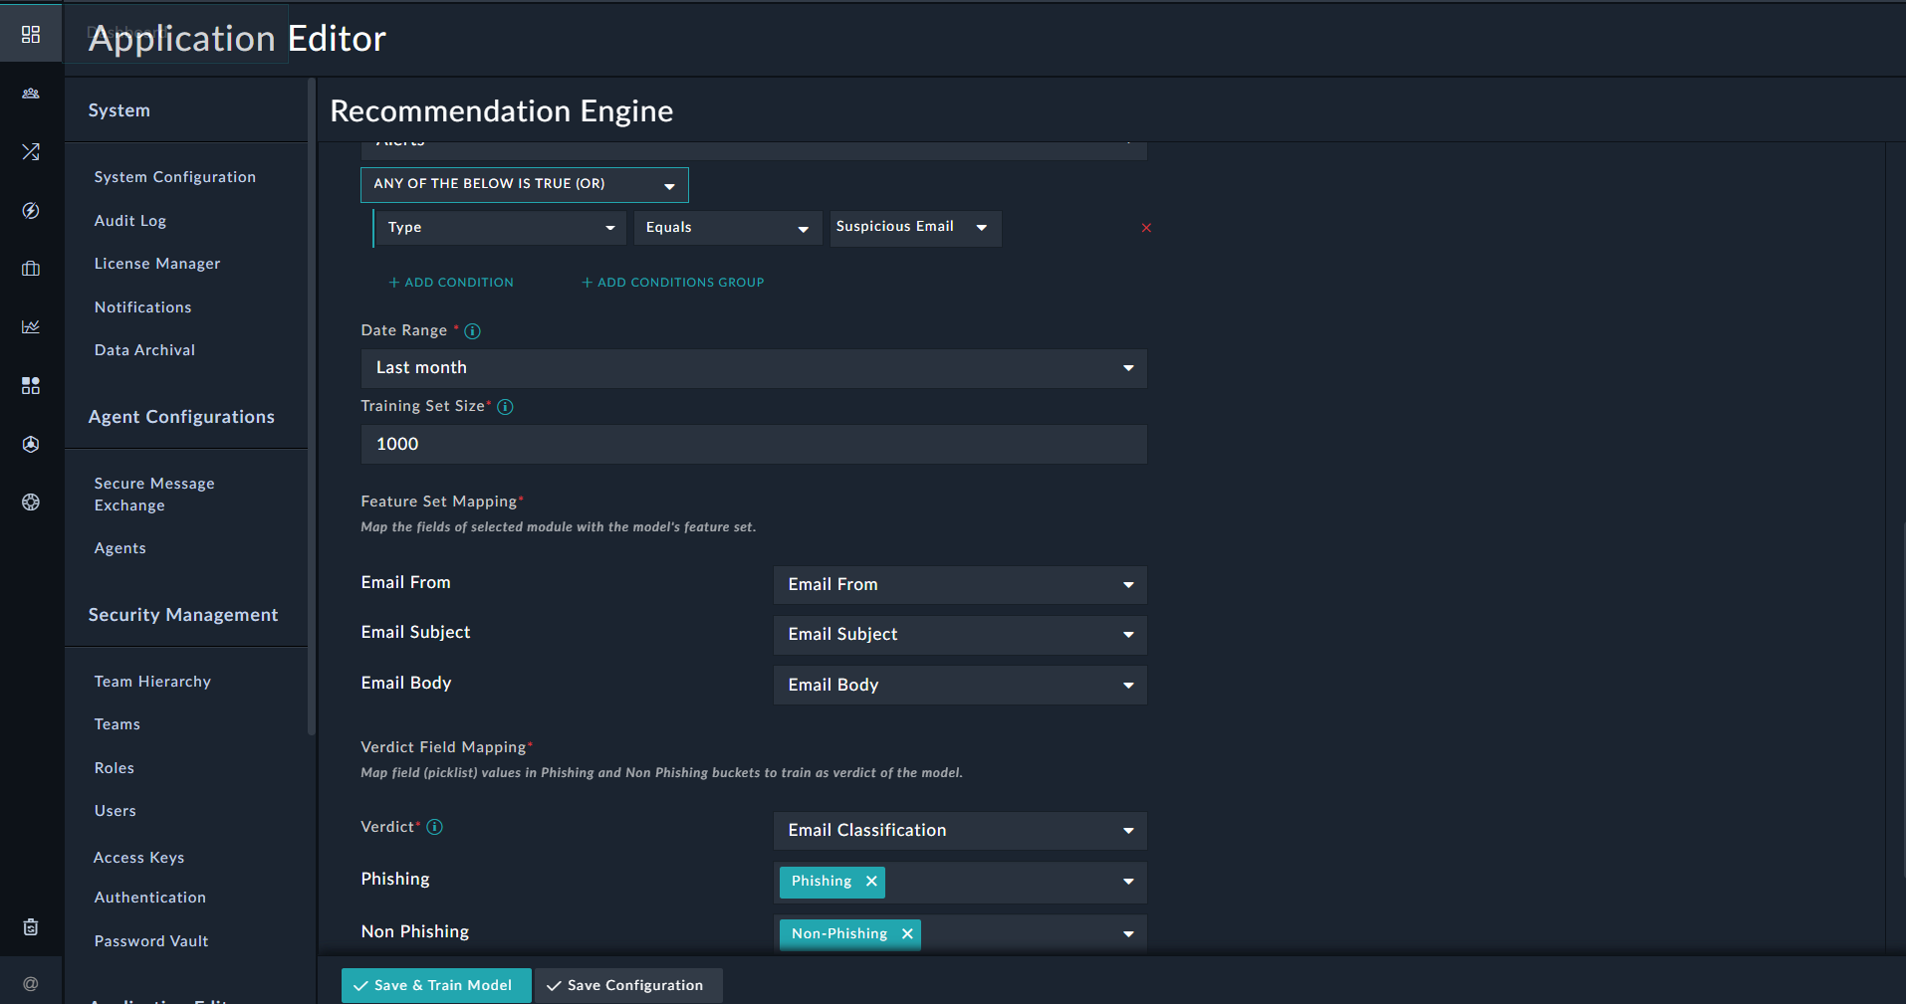1906x1004 pixels.
Task: Click the Save & Train Model button
Action: [x=435, y=985]
